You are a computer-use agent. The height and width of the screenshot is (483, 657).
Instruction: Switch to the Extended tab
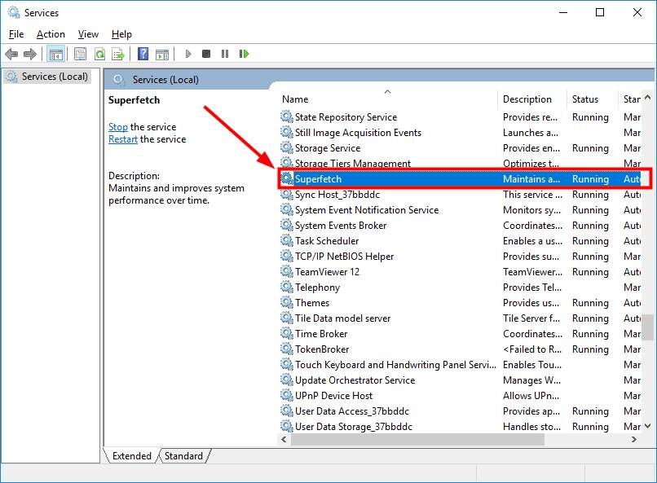(x=130, y=456)
